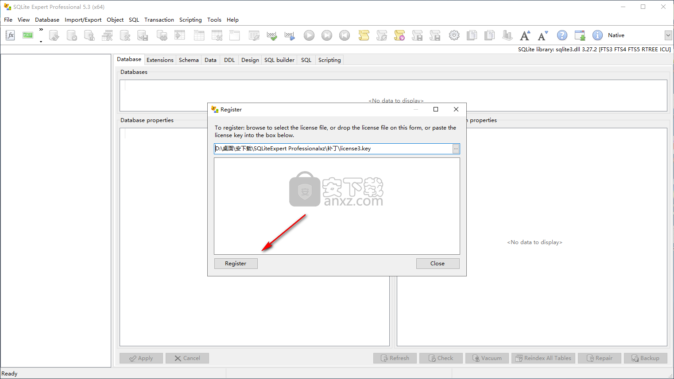Maximize the Register dialog

436,109
